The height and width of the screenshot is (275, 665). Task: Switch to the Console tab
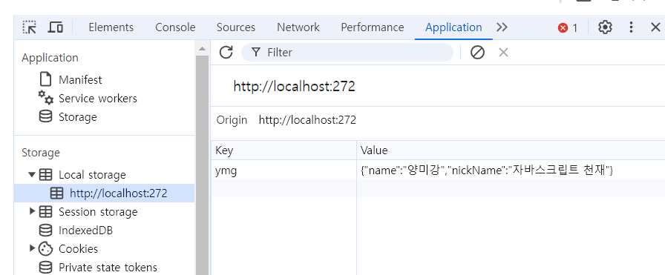[x=175, y=27]
